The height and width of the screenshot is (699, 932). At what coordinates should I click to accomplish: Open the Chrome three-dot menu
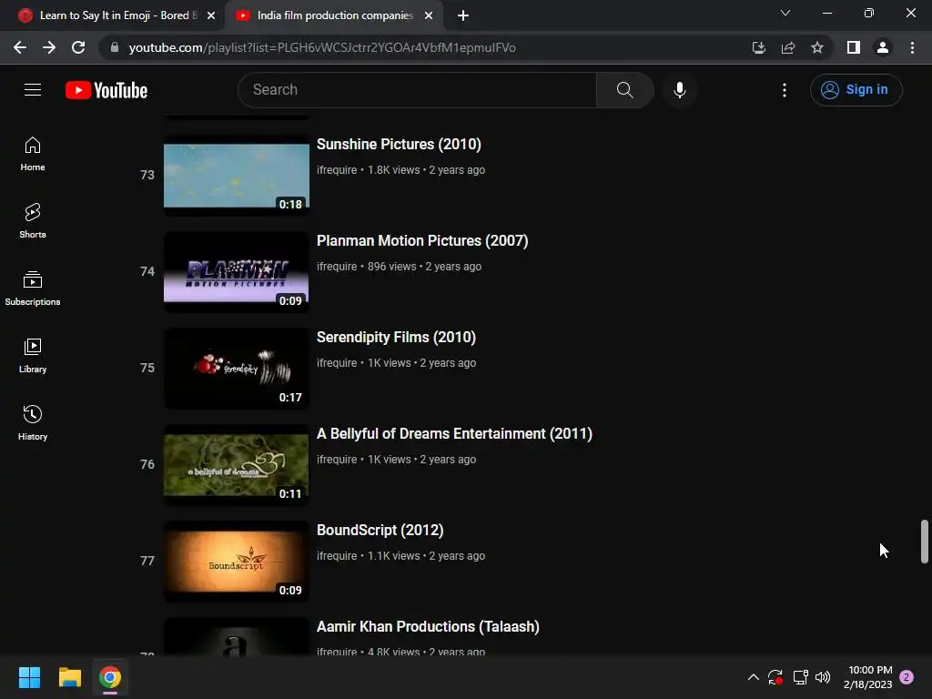912,47
